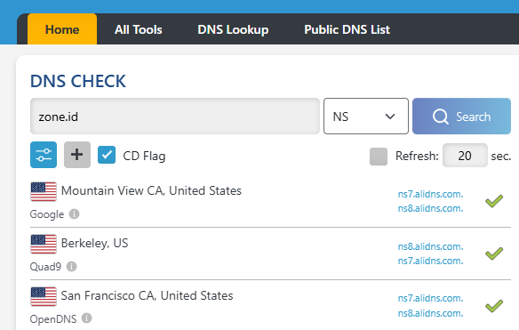Click the info icon next to Quad9

(71, 266)
